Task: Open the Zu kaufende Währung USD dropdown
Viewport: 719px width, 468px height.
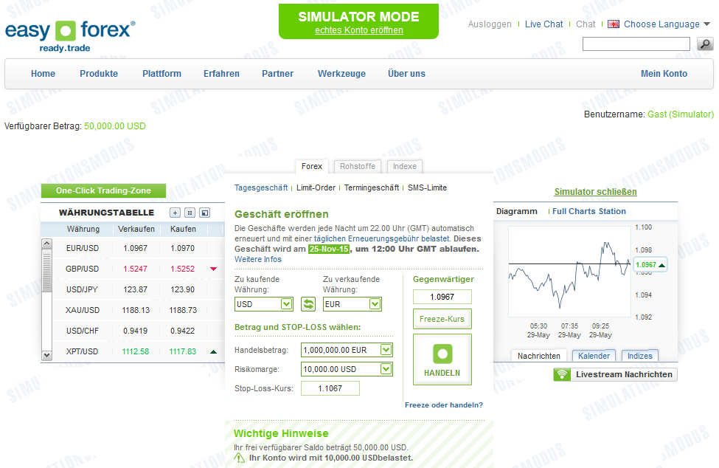Action: pyautogui.click(x=287, y=303)
